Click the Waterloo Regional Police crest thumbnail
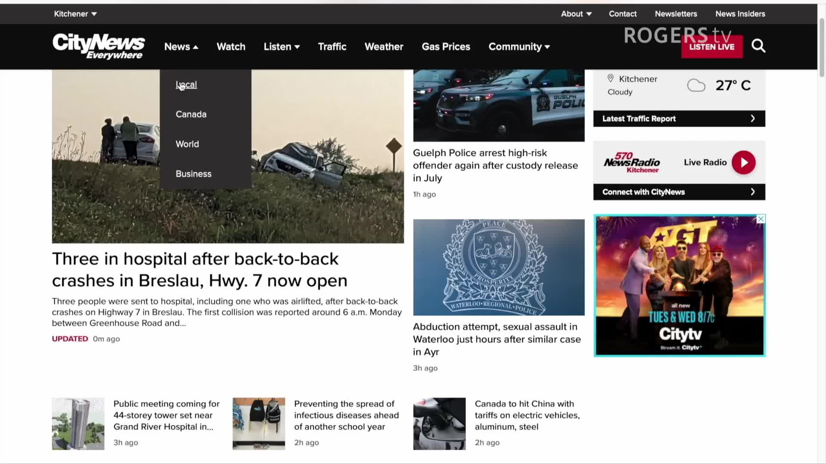This screenshot has width=826, height=464. pyautogui.click(x=499, y=267)
